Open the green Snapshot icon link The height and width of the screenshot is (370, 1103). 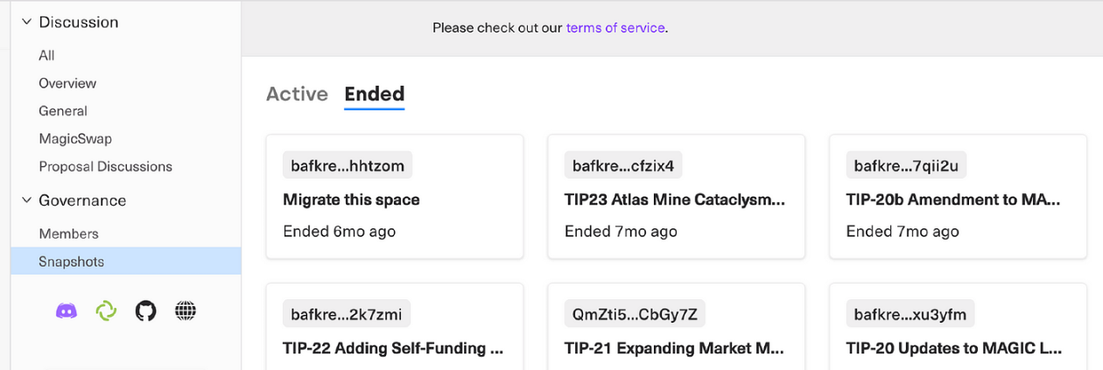tap(106, 311)
